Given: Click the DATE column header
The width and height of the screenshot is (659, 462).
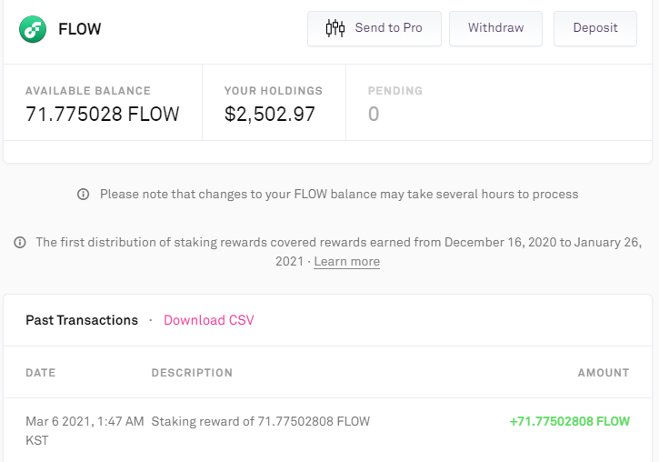Looking at the screenshot, I should click(x=41, y=373).
